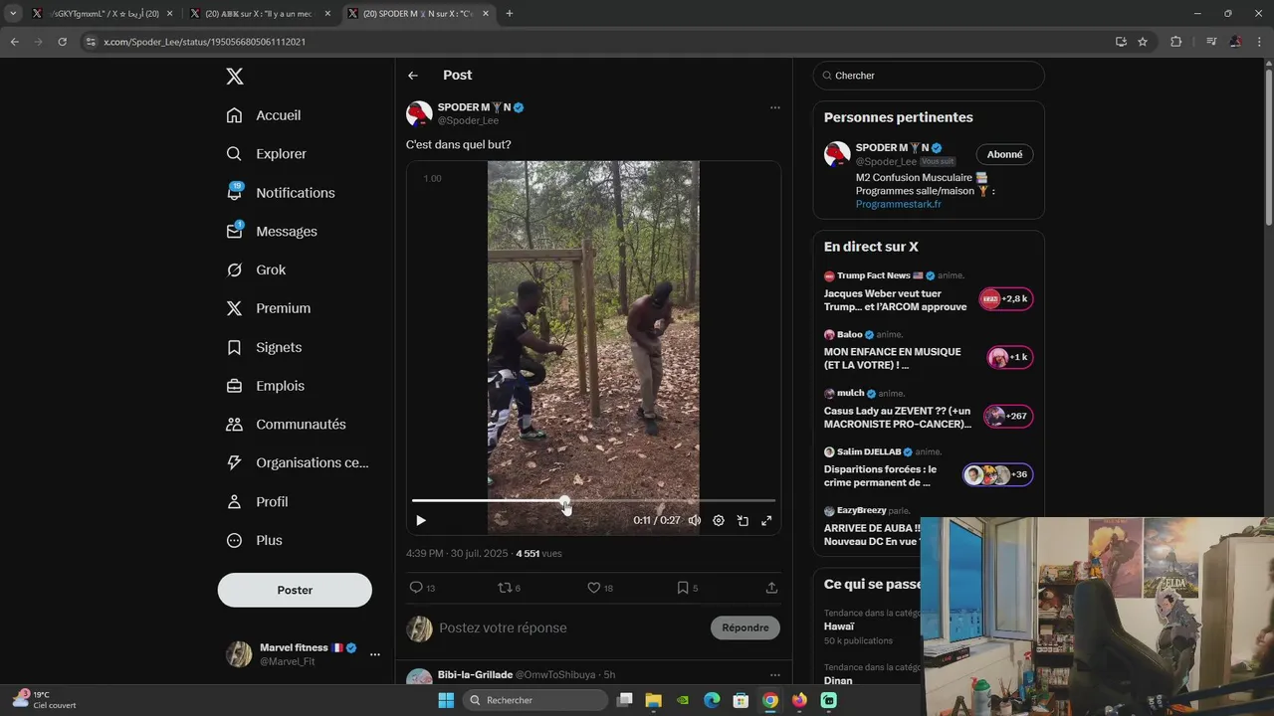Open Signets bookmarks
The width and height of the screenshot is (1274, 716).
264,347
